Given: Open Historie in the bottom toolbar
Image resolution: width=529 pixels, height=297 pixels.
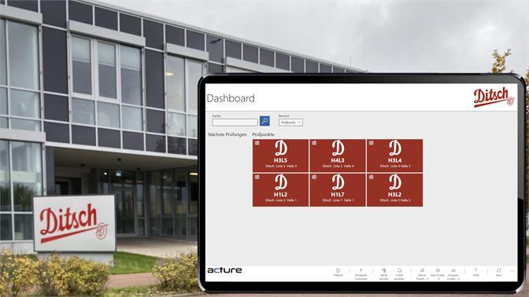Looking at the screenshot, I should 338,273.
